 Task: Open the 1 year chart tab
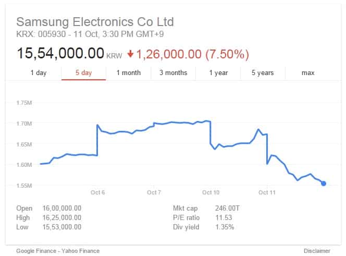tap(218, 72)
